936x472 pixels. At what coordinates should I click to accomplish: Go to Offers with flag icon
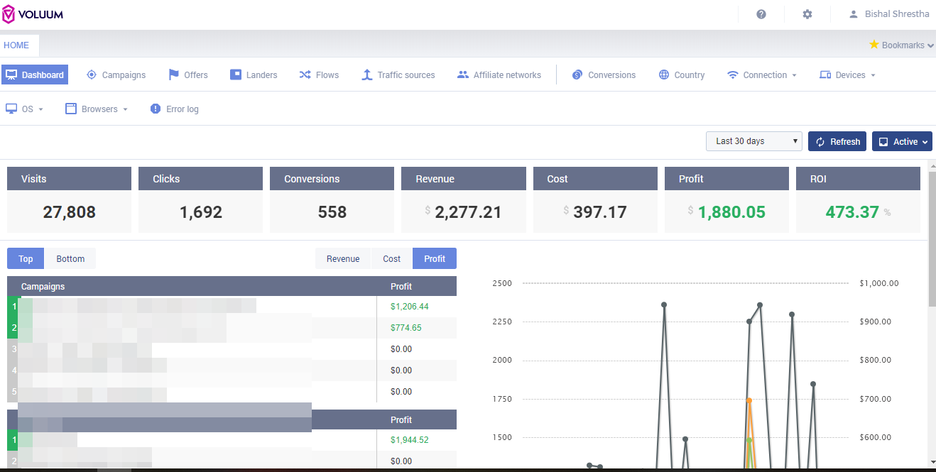(188, 75)
